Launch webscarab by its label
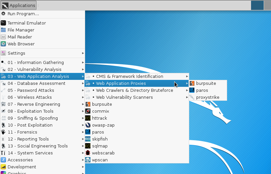The height and width of the screenshot is (174, 271). 103,153
